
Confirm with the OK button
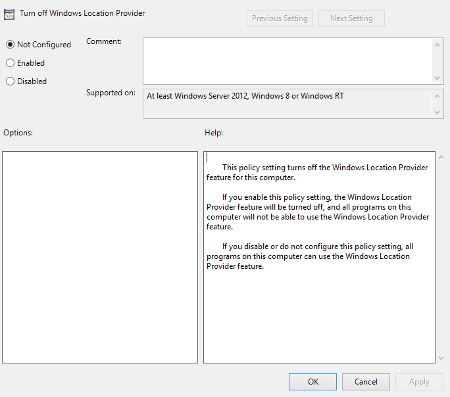point(312,382)
